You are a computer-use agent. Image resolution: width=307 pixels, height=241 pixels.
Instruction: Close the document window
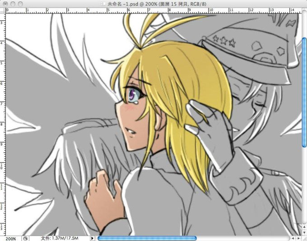5,4
